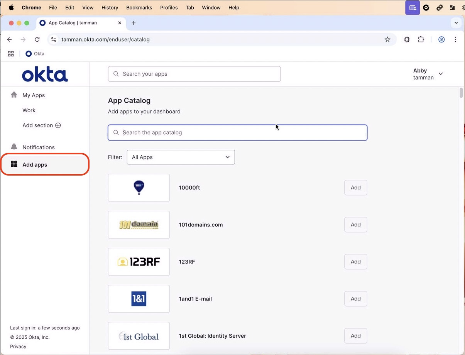Open the Chrome extensions puzzle icon
Viewport: 465px width, 355px height.
[x=421, y=39]
